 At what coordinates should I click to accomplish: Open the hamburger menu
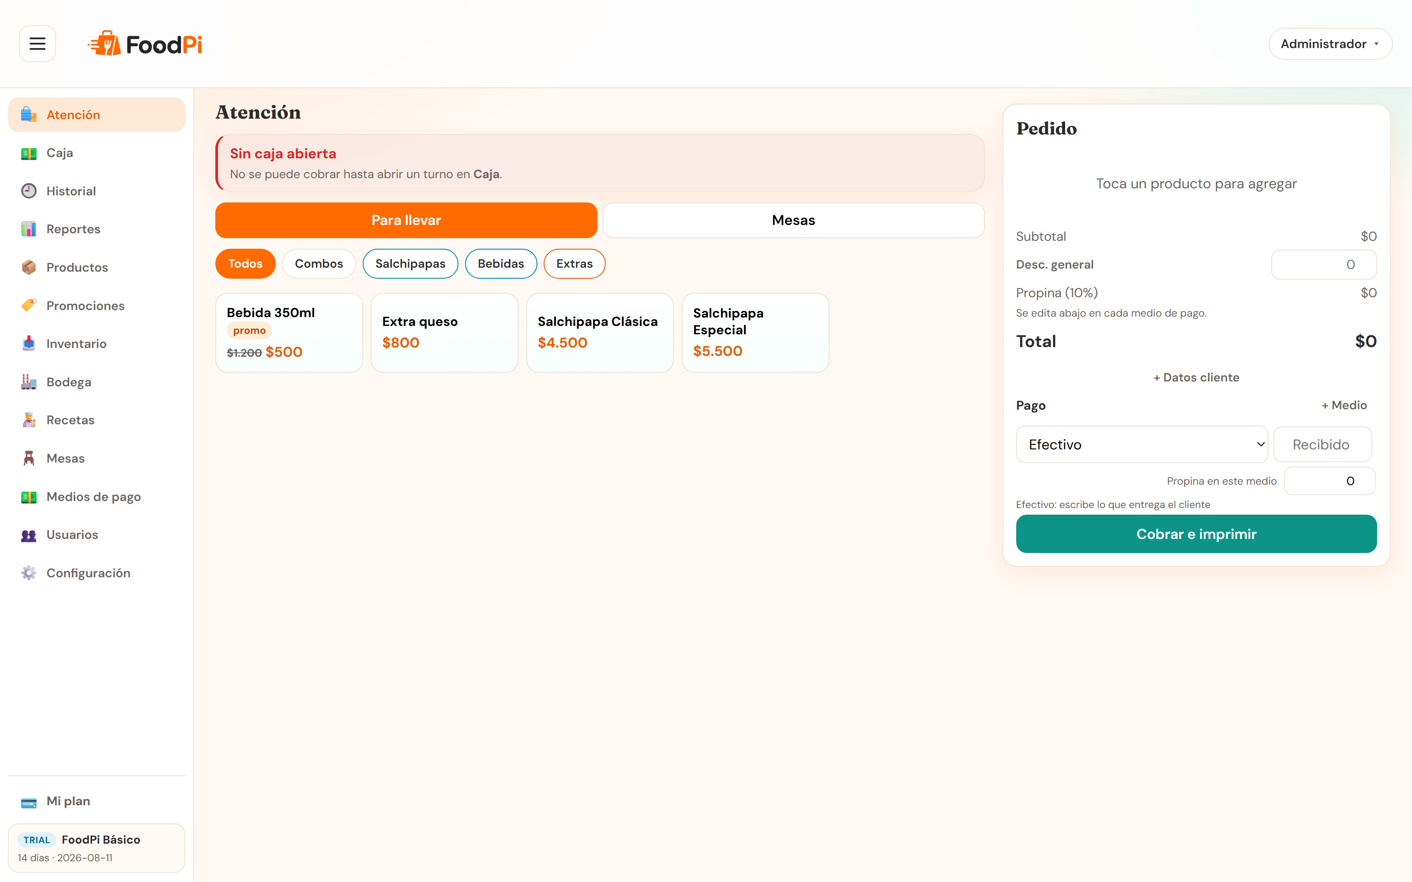pos(38,44)
